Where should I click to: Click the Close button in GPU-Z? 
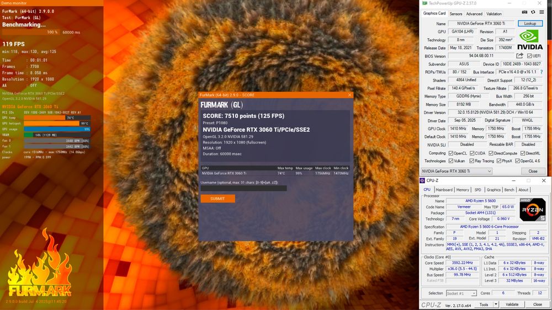pos(533,172)
